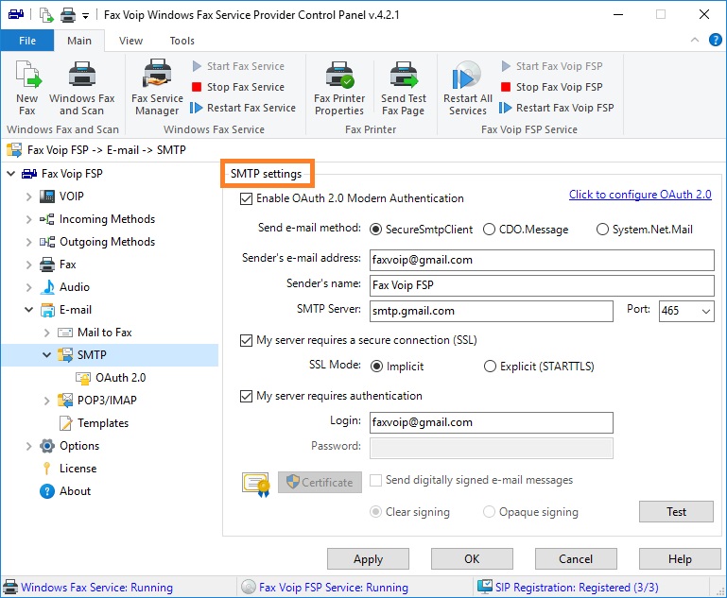Select Implicit SSL mode
The width and height of the screenshot is (727, 598).
pyautogui.click(x=376, y=367)
